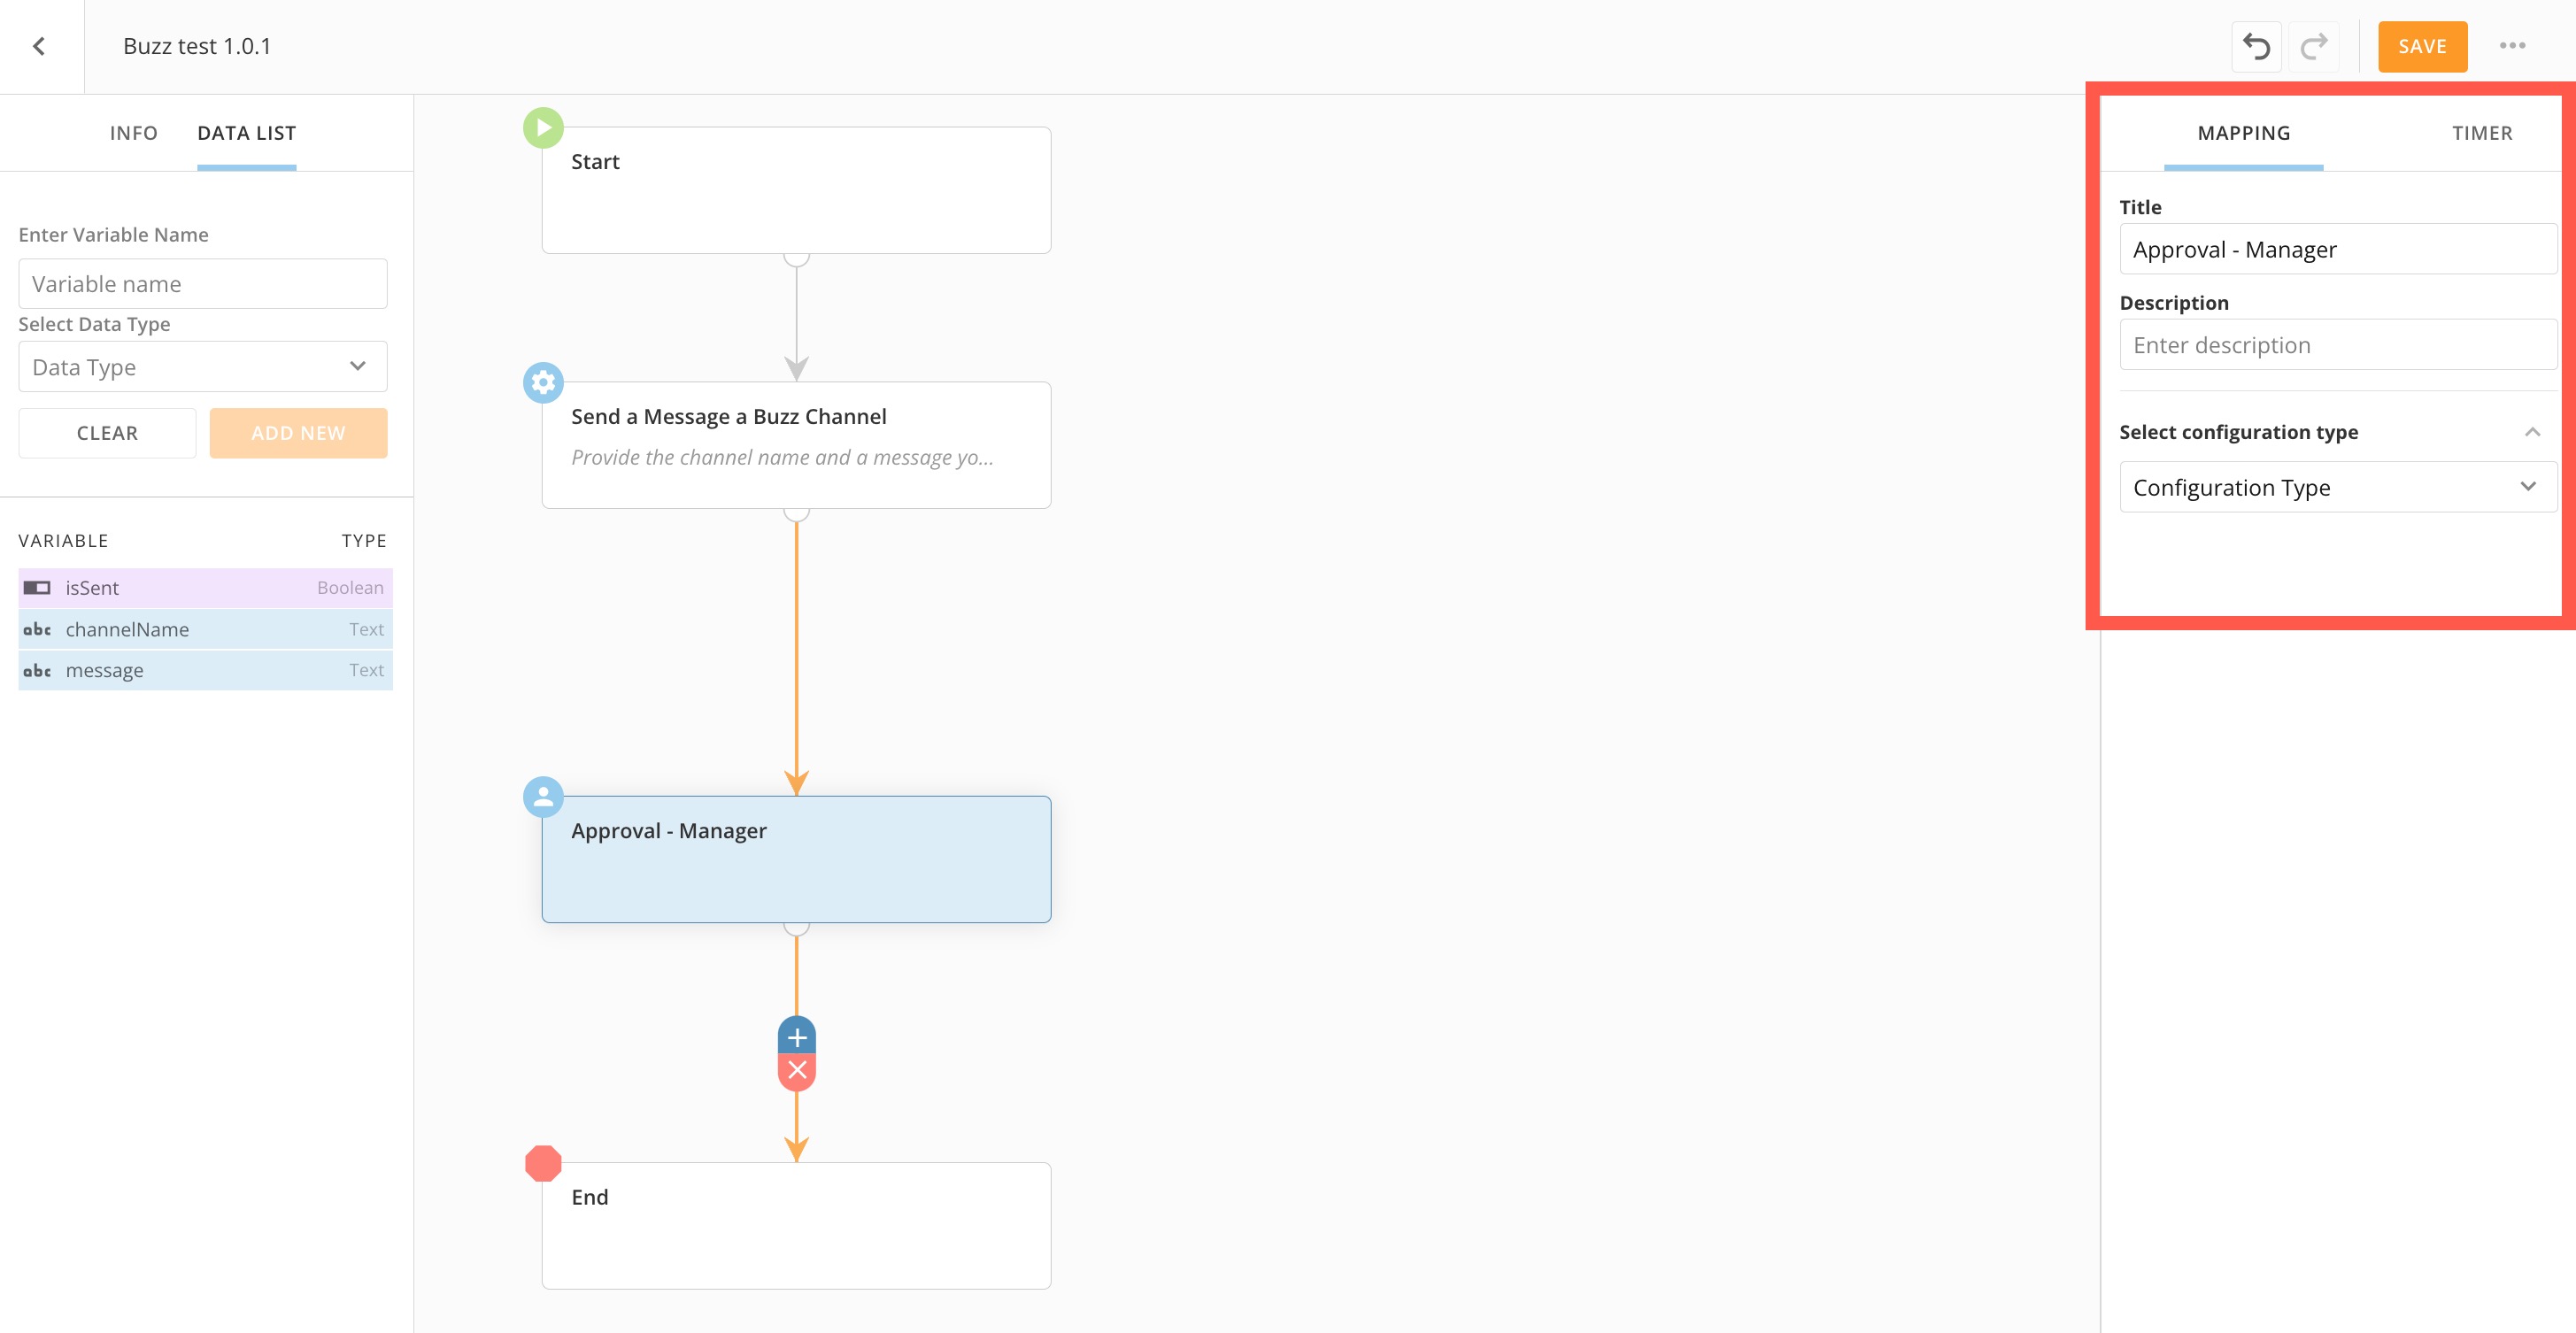The width and height of the screenshot is (2576, 1333).
Task: Select the isSent Boolean variable row
Action: coord(205,588)
